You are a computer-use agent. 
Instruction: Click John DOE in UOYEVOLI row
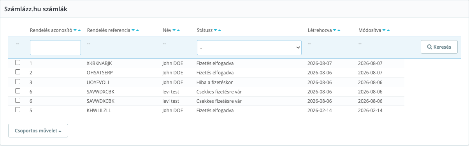(x=173, y=82)
